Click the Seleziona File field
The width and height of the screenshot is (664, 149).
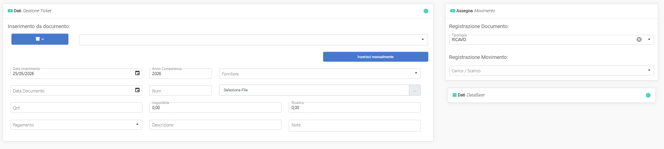(314, 90)
